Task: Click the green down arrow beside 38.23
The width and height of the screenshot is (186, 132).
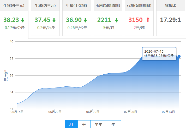Action: [23, 20]
